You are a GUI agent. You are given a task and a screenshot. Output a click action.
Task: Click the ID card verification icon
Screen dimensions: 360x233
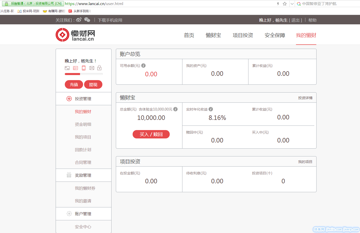point(75,68)
